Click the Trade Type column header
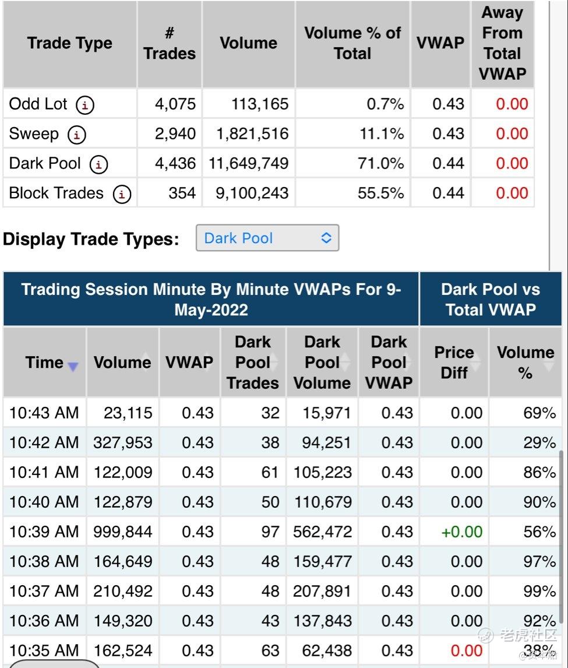 coord(70,44)
